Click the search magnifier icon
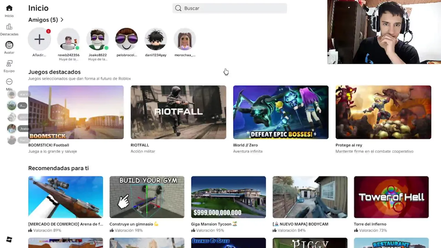 (x=178, y=8)
